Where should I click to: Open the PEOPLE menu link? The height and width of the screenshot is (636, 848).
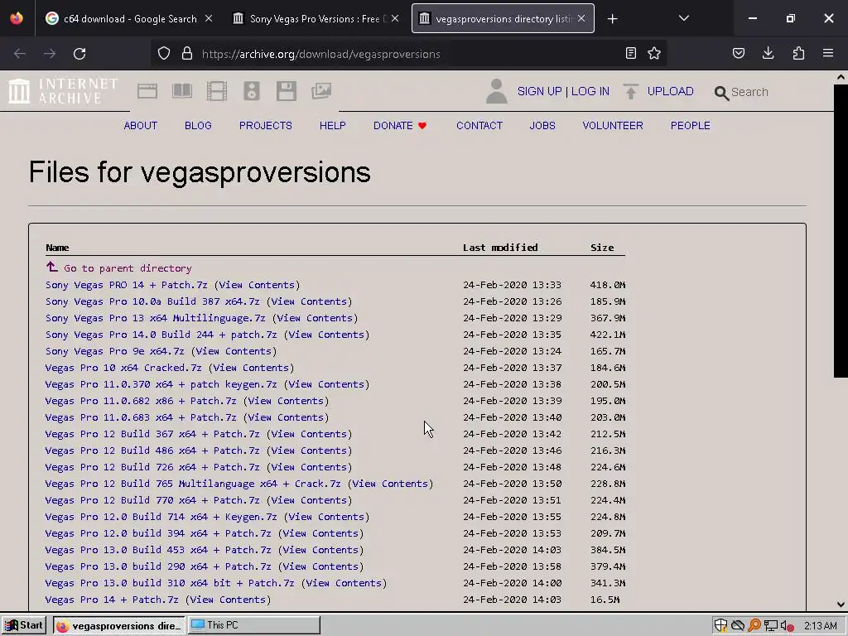point(690,126)
